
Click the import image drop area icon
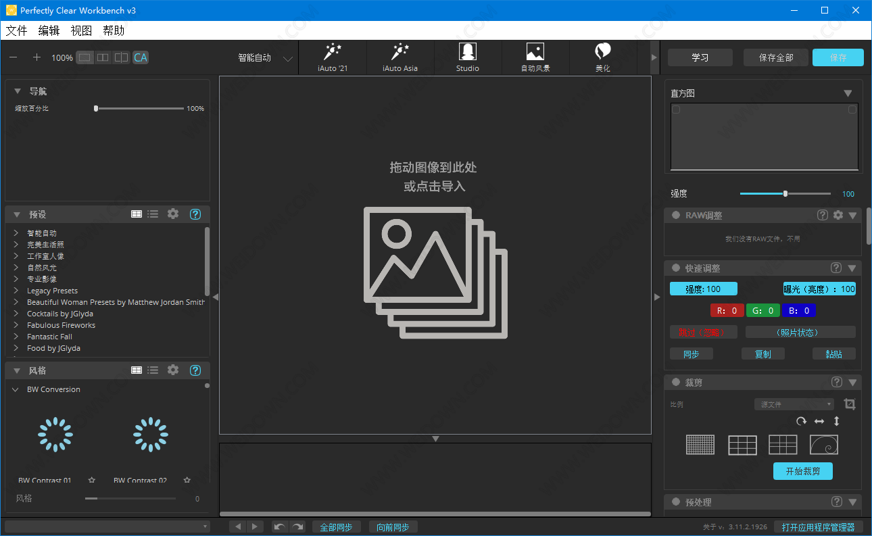[x=435, y=272]
